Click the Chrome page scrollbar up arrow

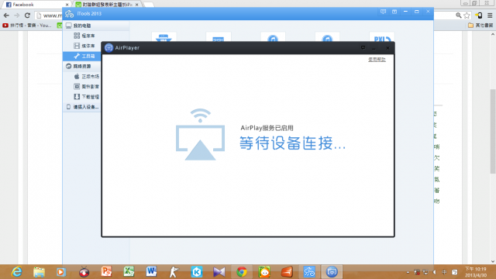pos(493,34)
